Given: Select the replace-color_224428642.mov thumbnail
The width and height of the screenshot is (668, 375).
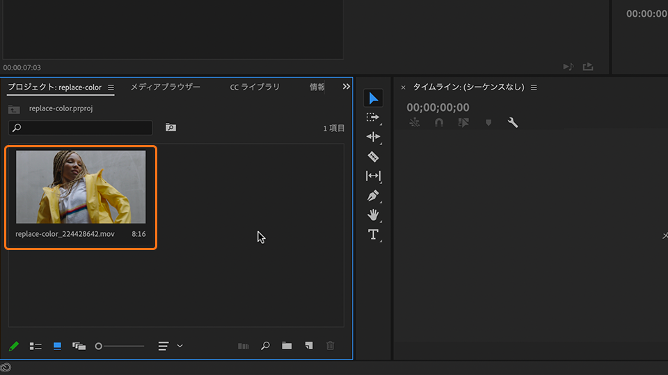Looking at the screenshot, I should [81, 187].
